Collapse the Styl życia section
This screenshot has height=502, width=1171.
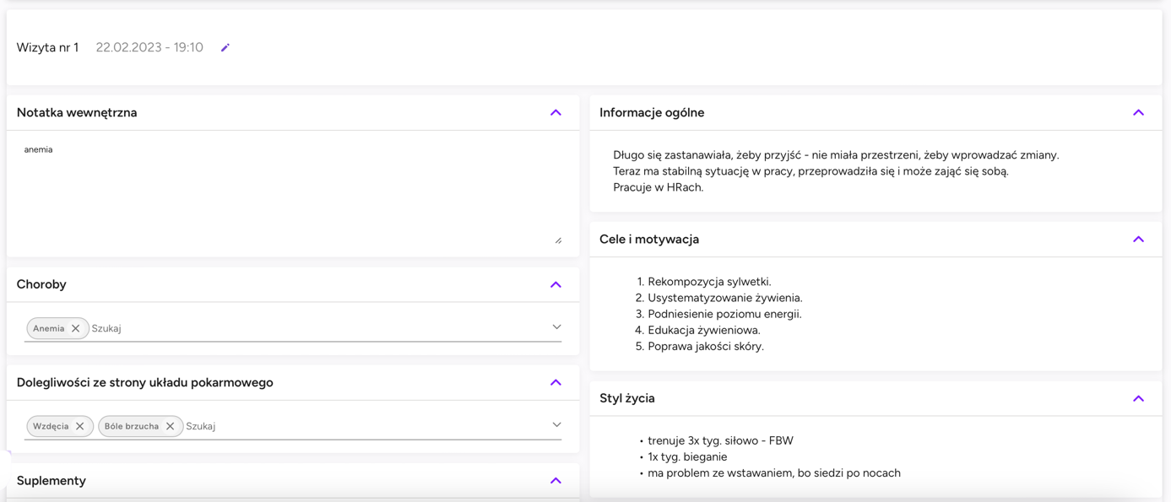[1138, 398]
